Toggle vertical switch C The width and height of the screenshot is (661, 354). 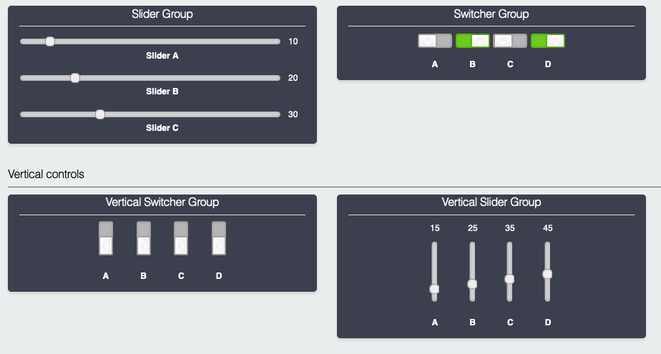coord(181,238)
